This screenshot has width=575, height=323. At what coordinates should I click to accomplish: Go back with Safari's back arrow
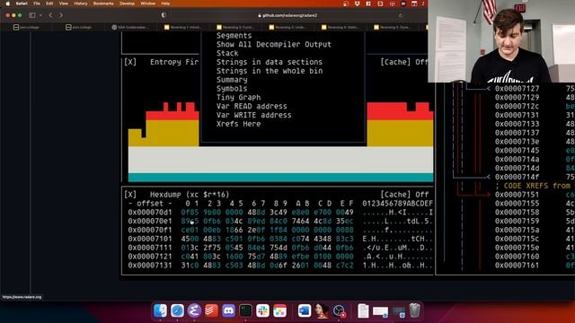tap(50, 15)
